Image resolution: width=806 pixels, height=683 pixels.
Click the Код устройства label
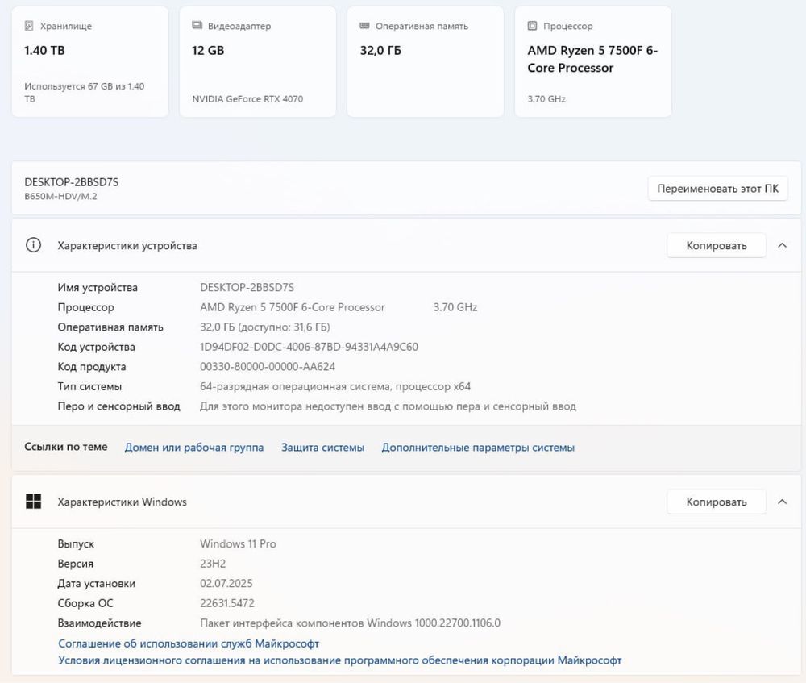[x=96, y=347]
